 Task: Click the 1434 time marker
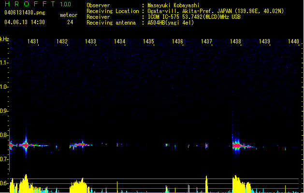(120, 41)
